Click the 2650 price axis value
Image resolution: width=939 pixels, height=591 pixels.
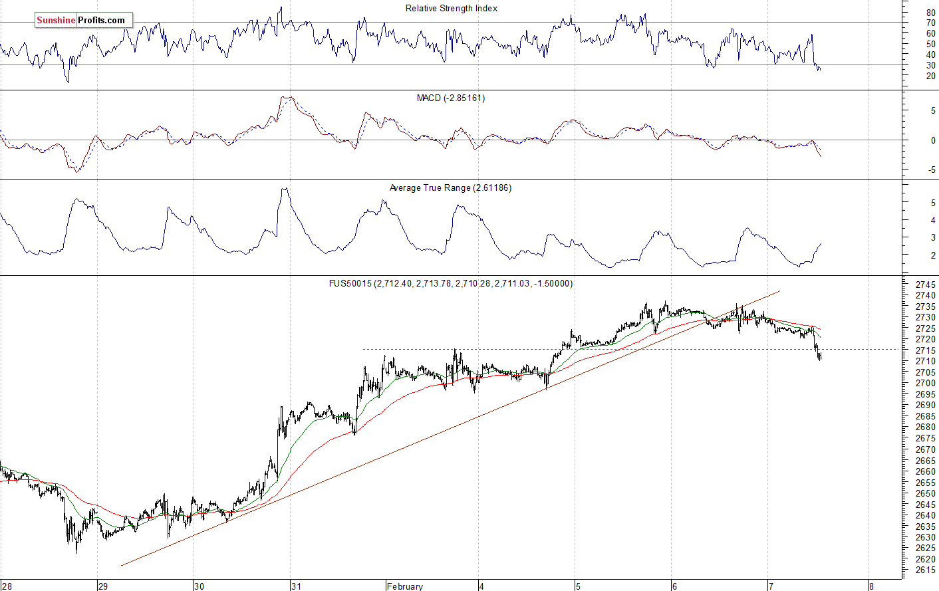926,494
